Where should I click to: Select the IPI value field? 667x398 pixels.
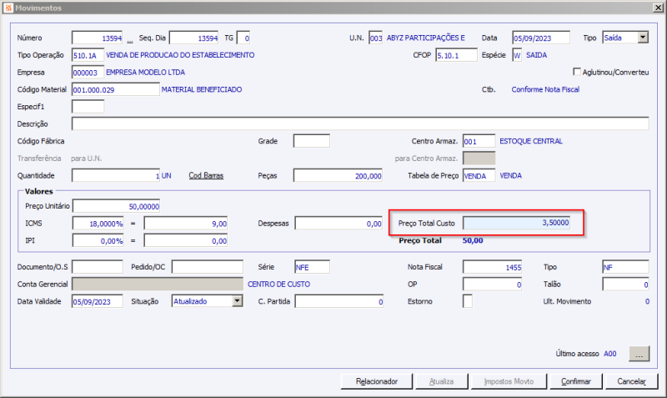(x=185, y=240)
